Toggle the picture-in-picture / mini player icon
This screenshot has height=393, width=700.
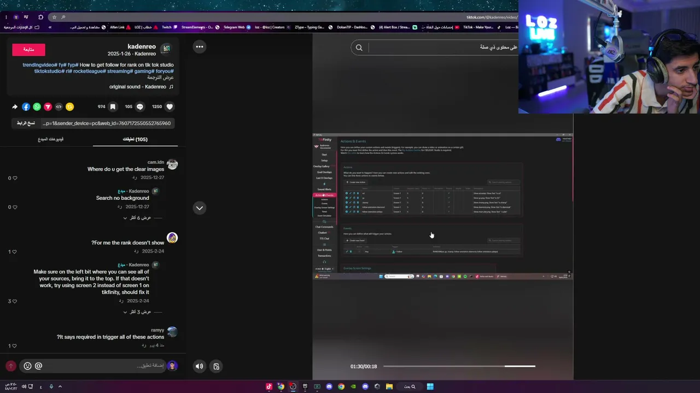tap(216, 366)
